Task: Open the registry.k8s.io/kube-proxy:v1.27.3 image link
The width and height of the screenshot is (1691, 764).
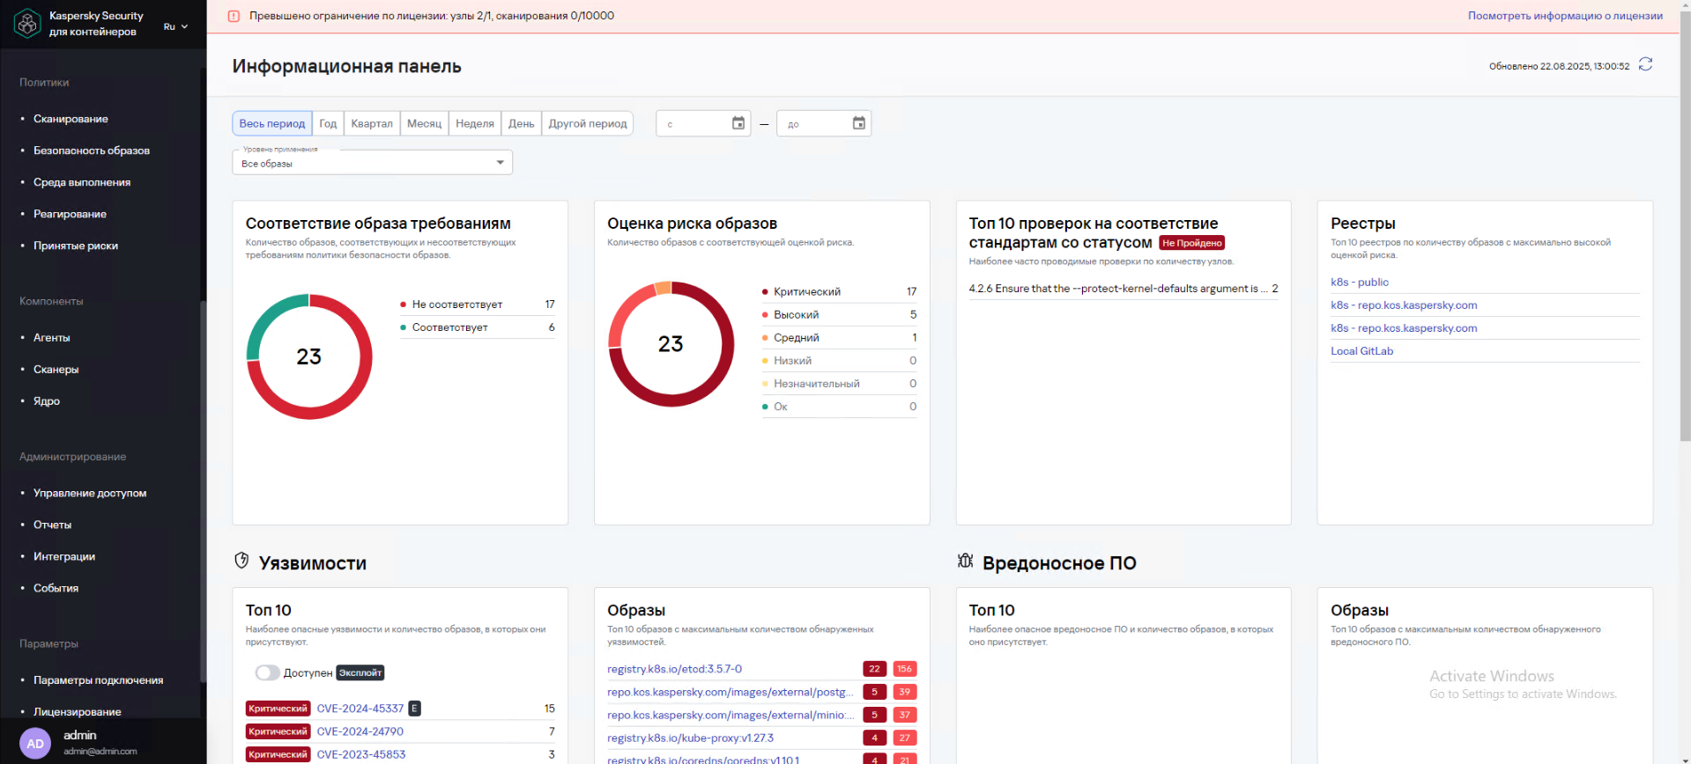Action: pyautogui.click(x=690, y=738)
